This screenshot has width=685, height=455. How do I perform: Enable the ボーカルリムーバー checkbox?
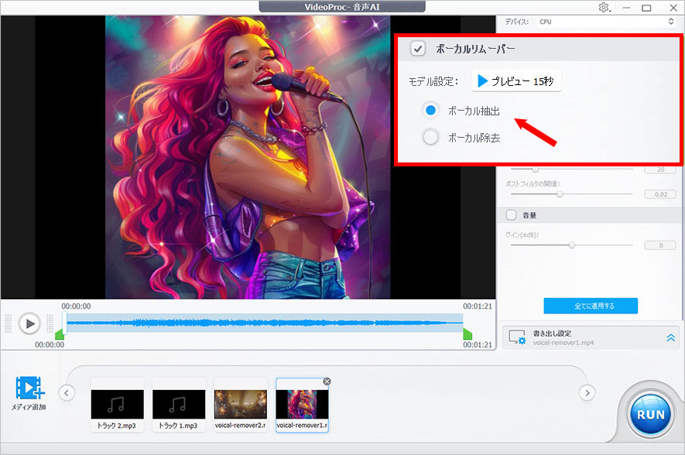click(418, 49)
